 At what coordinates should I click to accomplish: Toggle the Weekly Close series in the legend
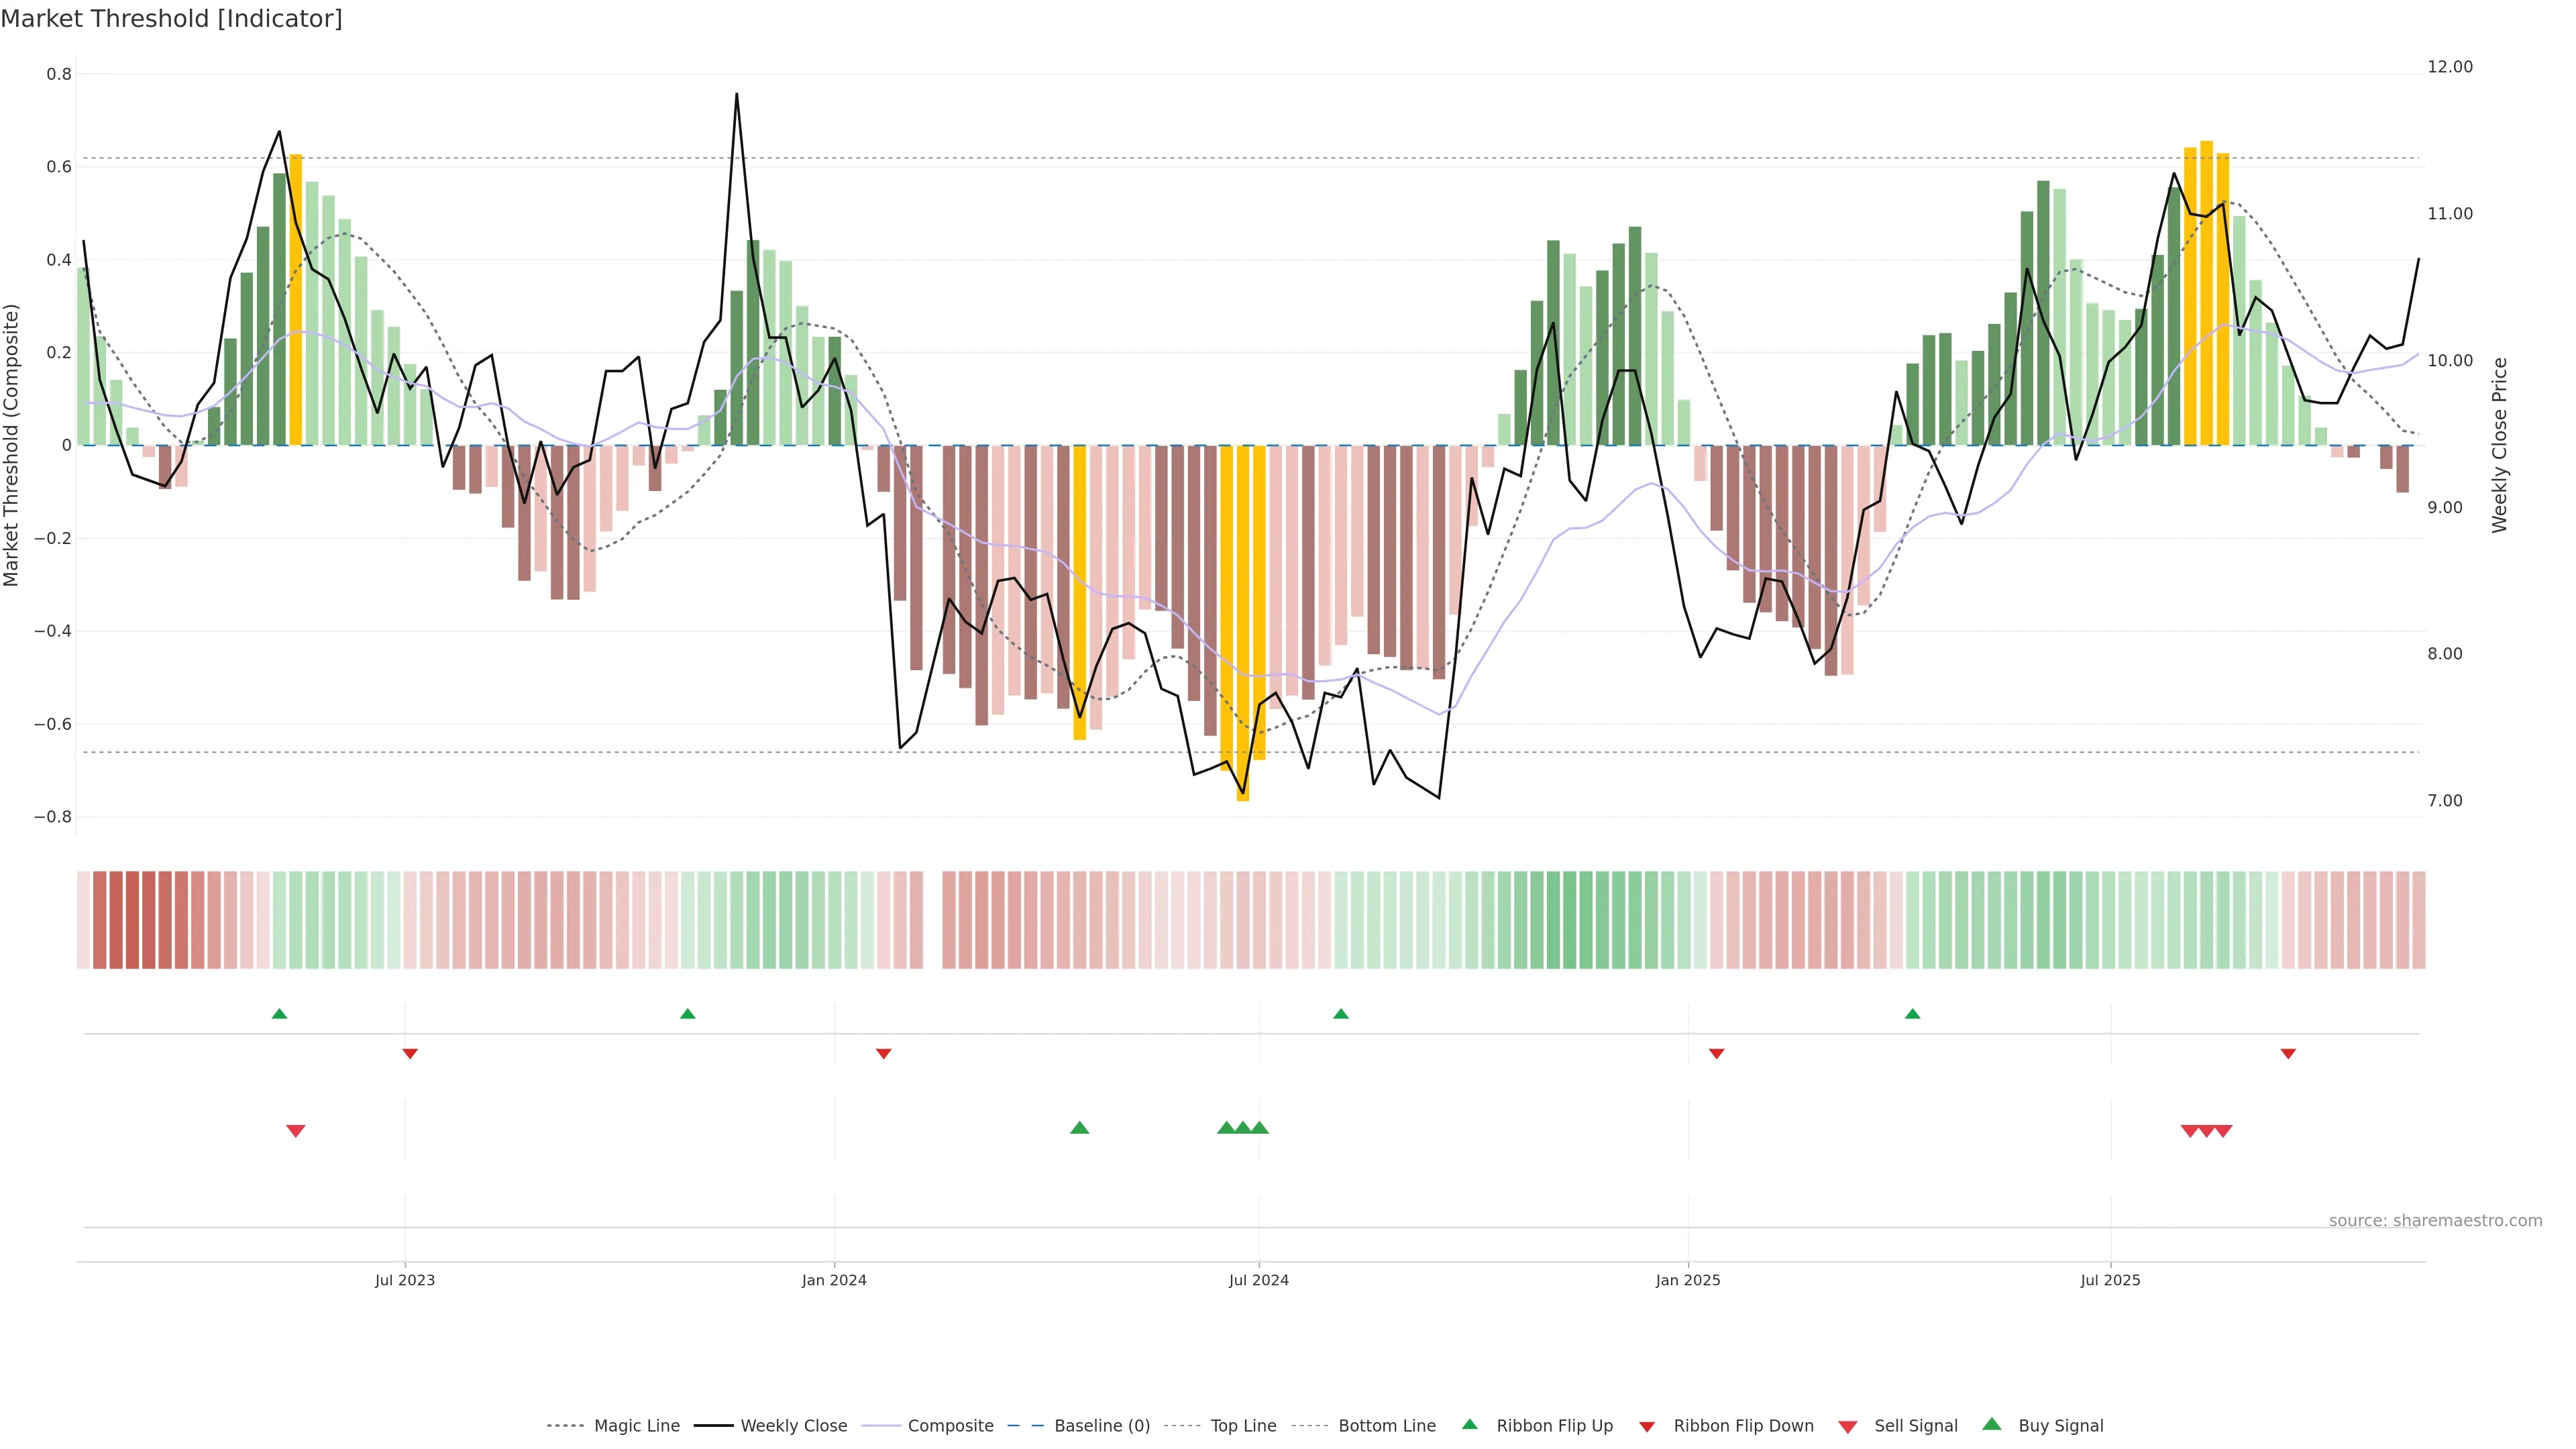point(793,1426)
